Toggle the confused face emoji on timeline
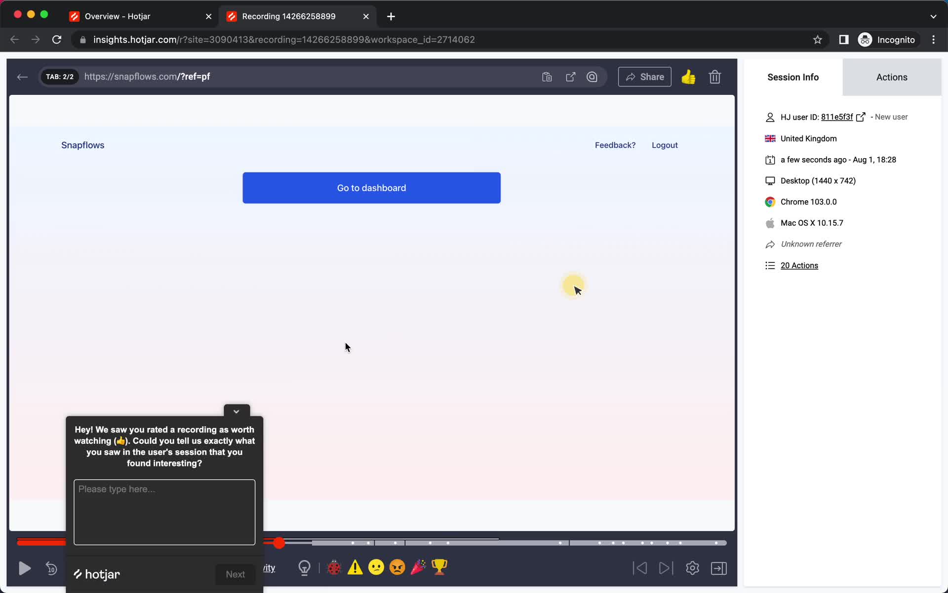 (376, 567)
